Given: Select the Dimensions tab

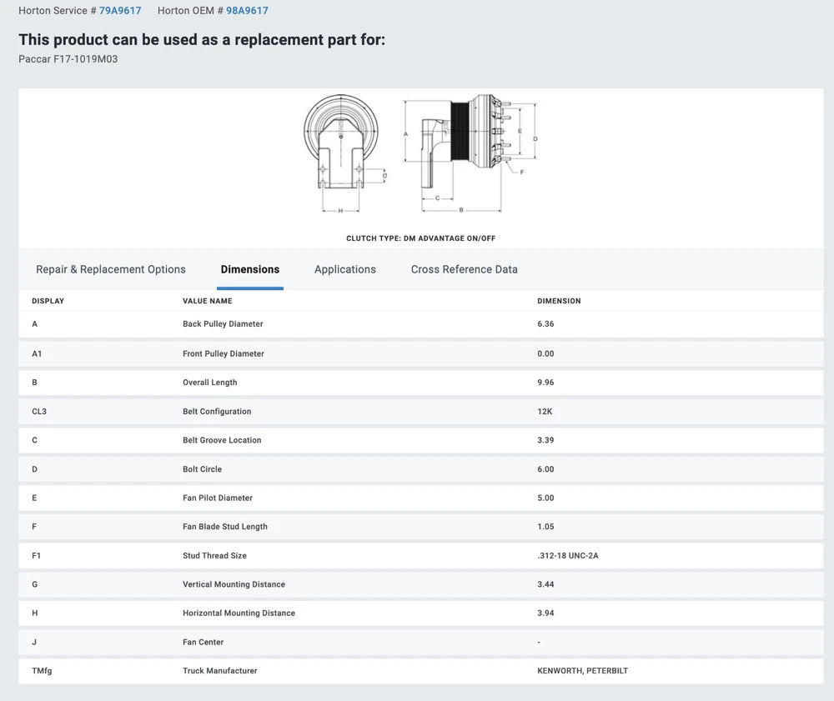Looking at the screenshot, I should (x=250, y=269).
